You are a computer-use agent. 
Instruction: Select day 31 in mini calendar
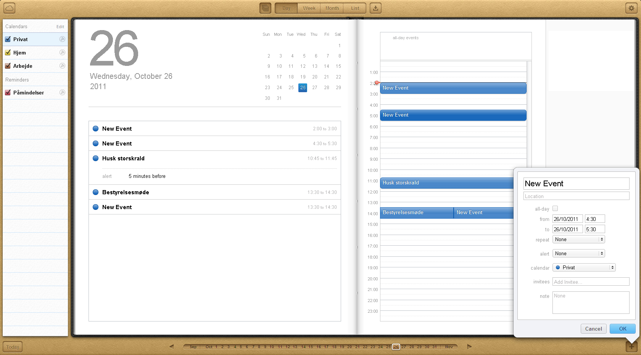coord(279,98)
